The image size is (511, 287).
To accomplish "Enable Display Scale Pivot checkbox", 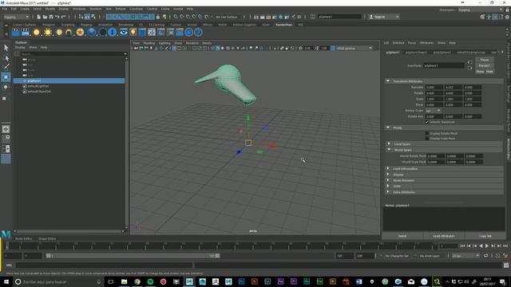I will click(427, 138).
